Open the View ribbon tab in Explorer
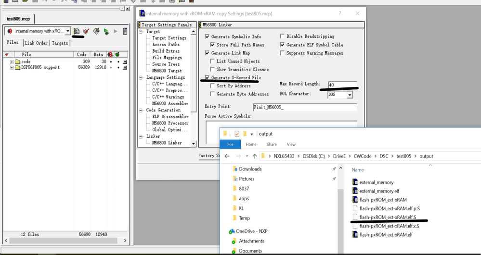The image size is (481, 255). pos(291,144)
